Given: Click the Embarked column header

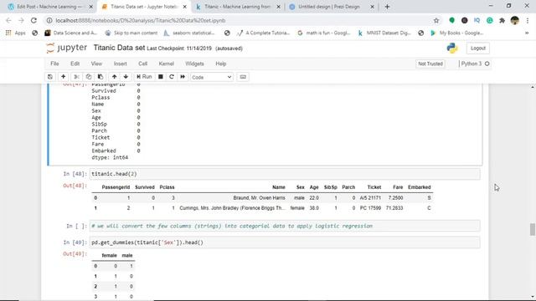Looking at the screenshot, I should 419,187.
